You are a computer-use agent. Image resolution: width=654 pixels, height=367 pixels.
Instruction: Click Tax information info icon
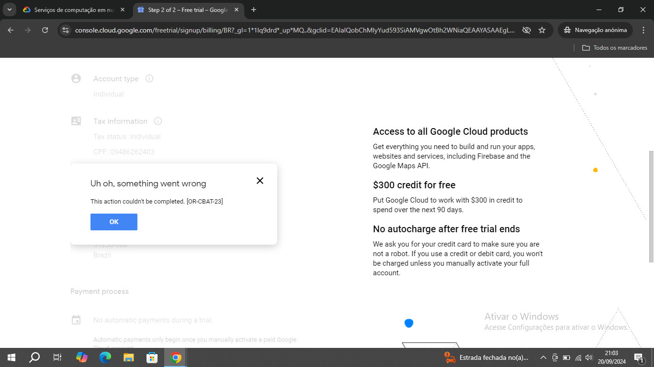[158, 121]
